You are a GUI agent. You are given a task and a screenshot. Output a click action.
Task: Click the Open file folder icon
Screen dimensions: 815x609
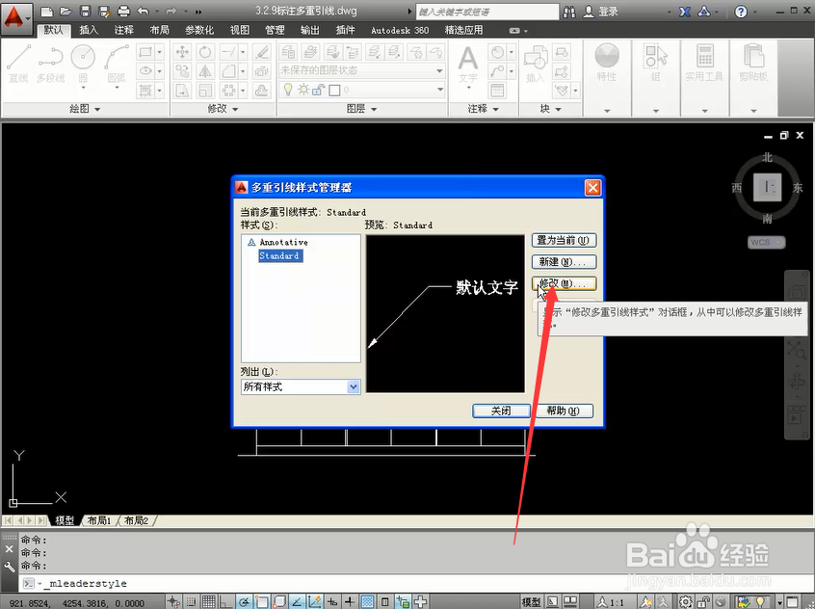click(66, 11)
